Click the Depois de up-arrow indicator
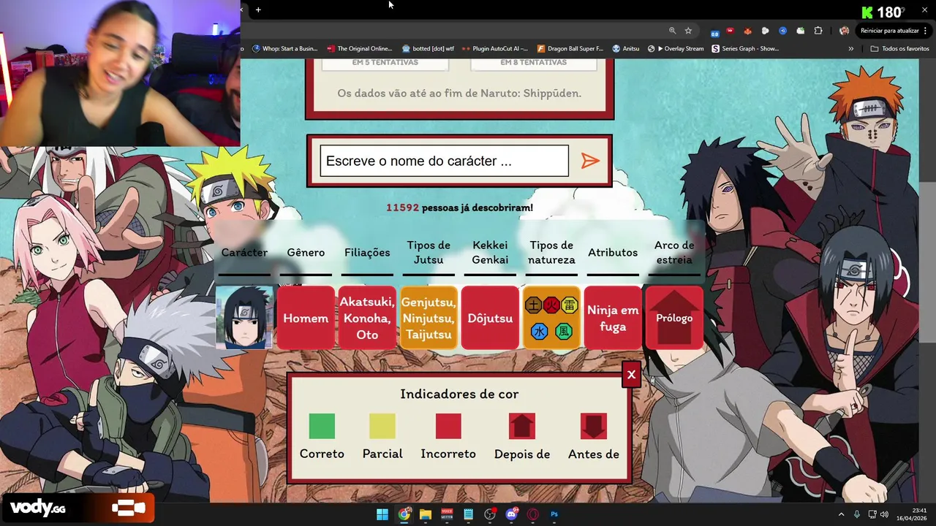Image resolution: width=936 pixels, height=526 pixels. [x=522, y=426]
